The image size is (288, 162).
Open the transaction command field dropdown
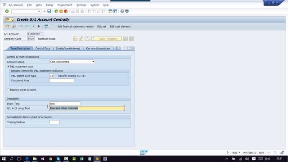[x=39, y=11]
